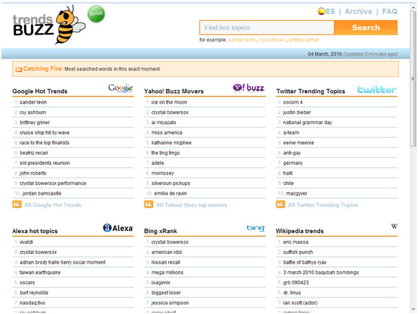
Task: Open Google trend sander levin
Action: click(x=33, y=102)
